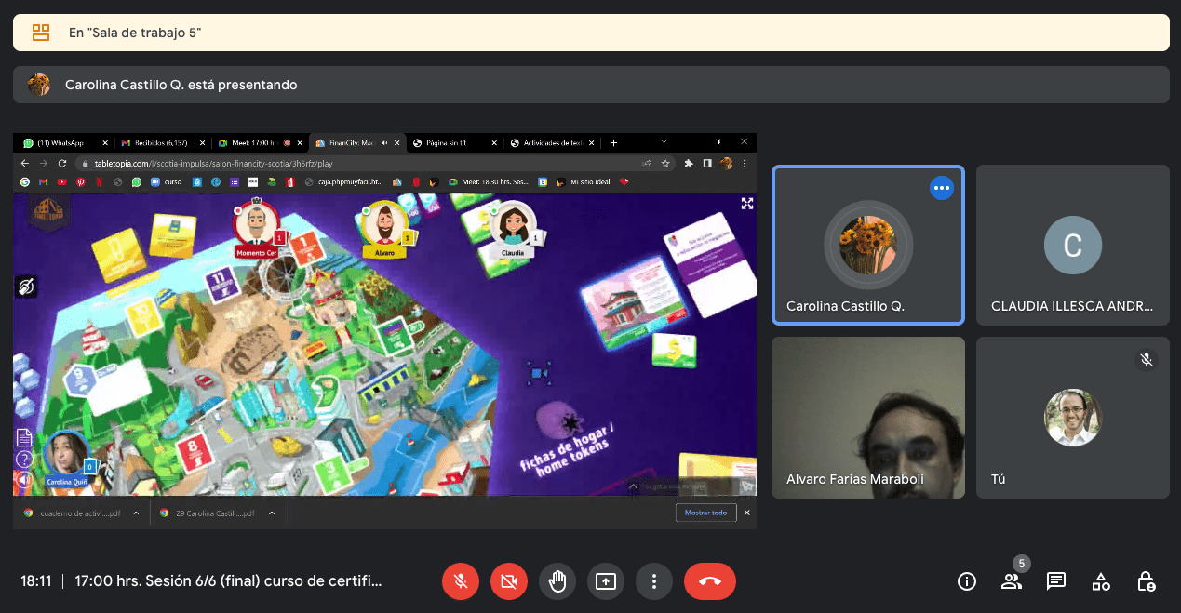
Task: Show participants list
Action: point(1011,581)
